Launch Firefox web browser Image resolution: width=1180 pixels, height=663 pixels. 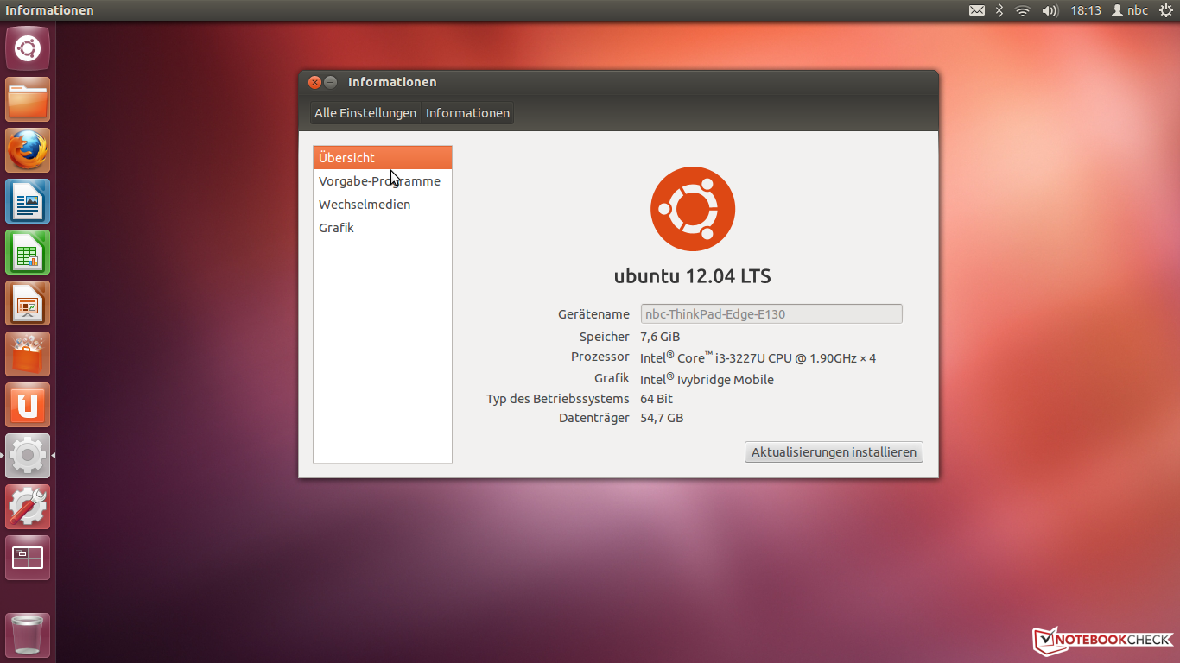point(28,150)
